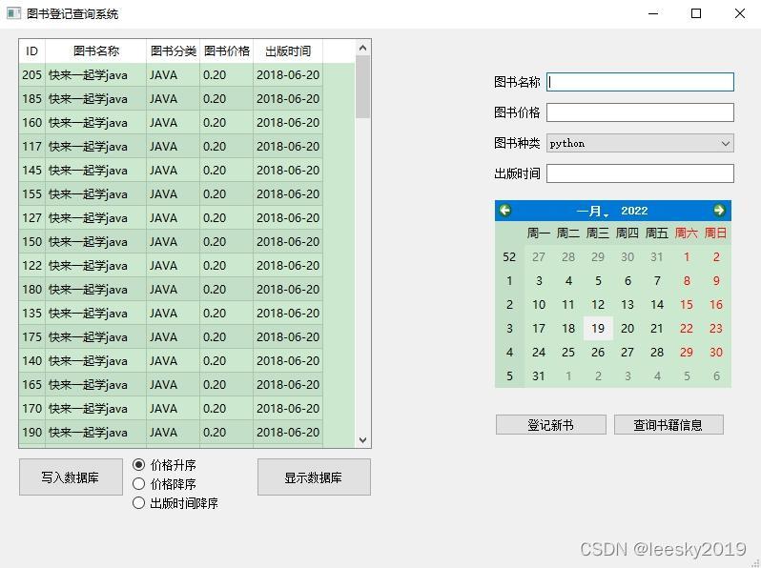Click the app icon in title bar
The width and height of the screenshot is (761, 568).
tap(13, 13)
